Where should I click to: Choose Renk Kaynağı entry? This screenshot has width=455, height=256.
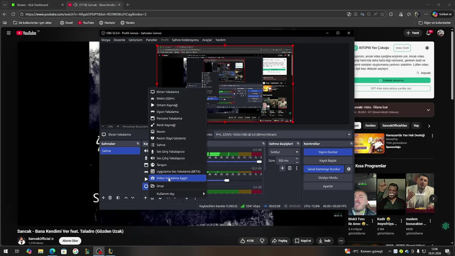pyautogui.click(x=177, y=125)
